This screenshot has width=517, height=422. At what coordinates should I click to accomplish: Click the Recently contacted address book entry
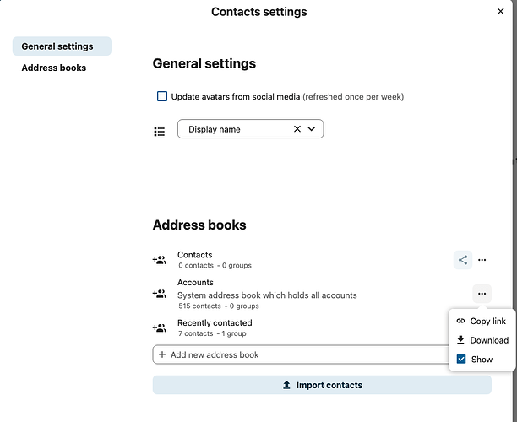pyautogui.click(x=215, y=323)
